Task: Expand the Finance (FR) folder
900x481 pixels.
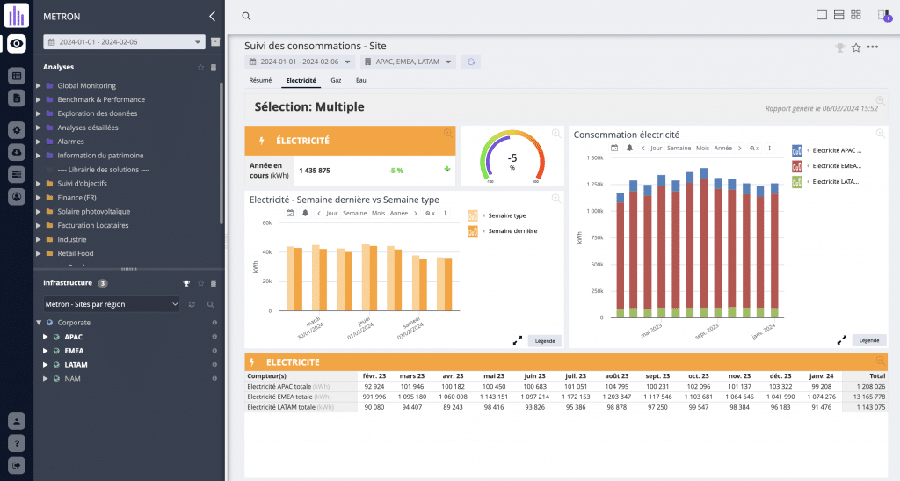Action: pyautogui.click(x=39, y=198)
